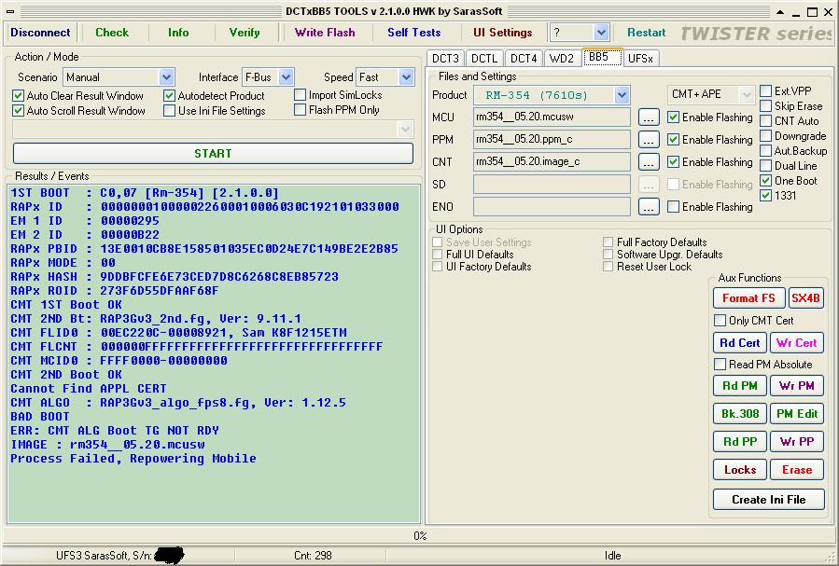Screen dimensions: 839x566
Task: Click the Wr PP button
Action: pyautogui.click(x=797, y=441)
